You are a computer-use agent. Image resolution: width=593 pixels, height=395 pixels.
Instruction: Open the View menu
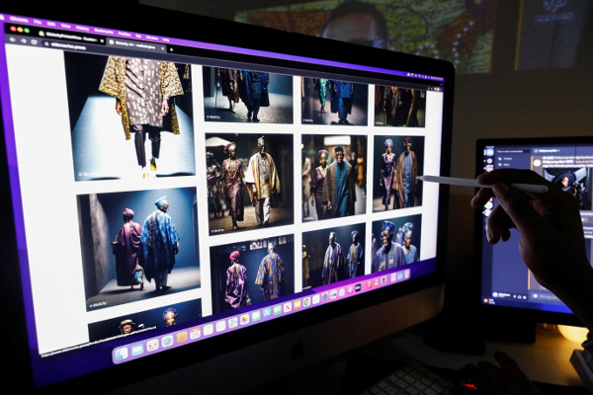pyautogui.click(x=66, y=26)
